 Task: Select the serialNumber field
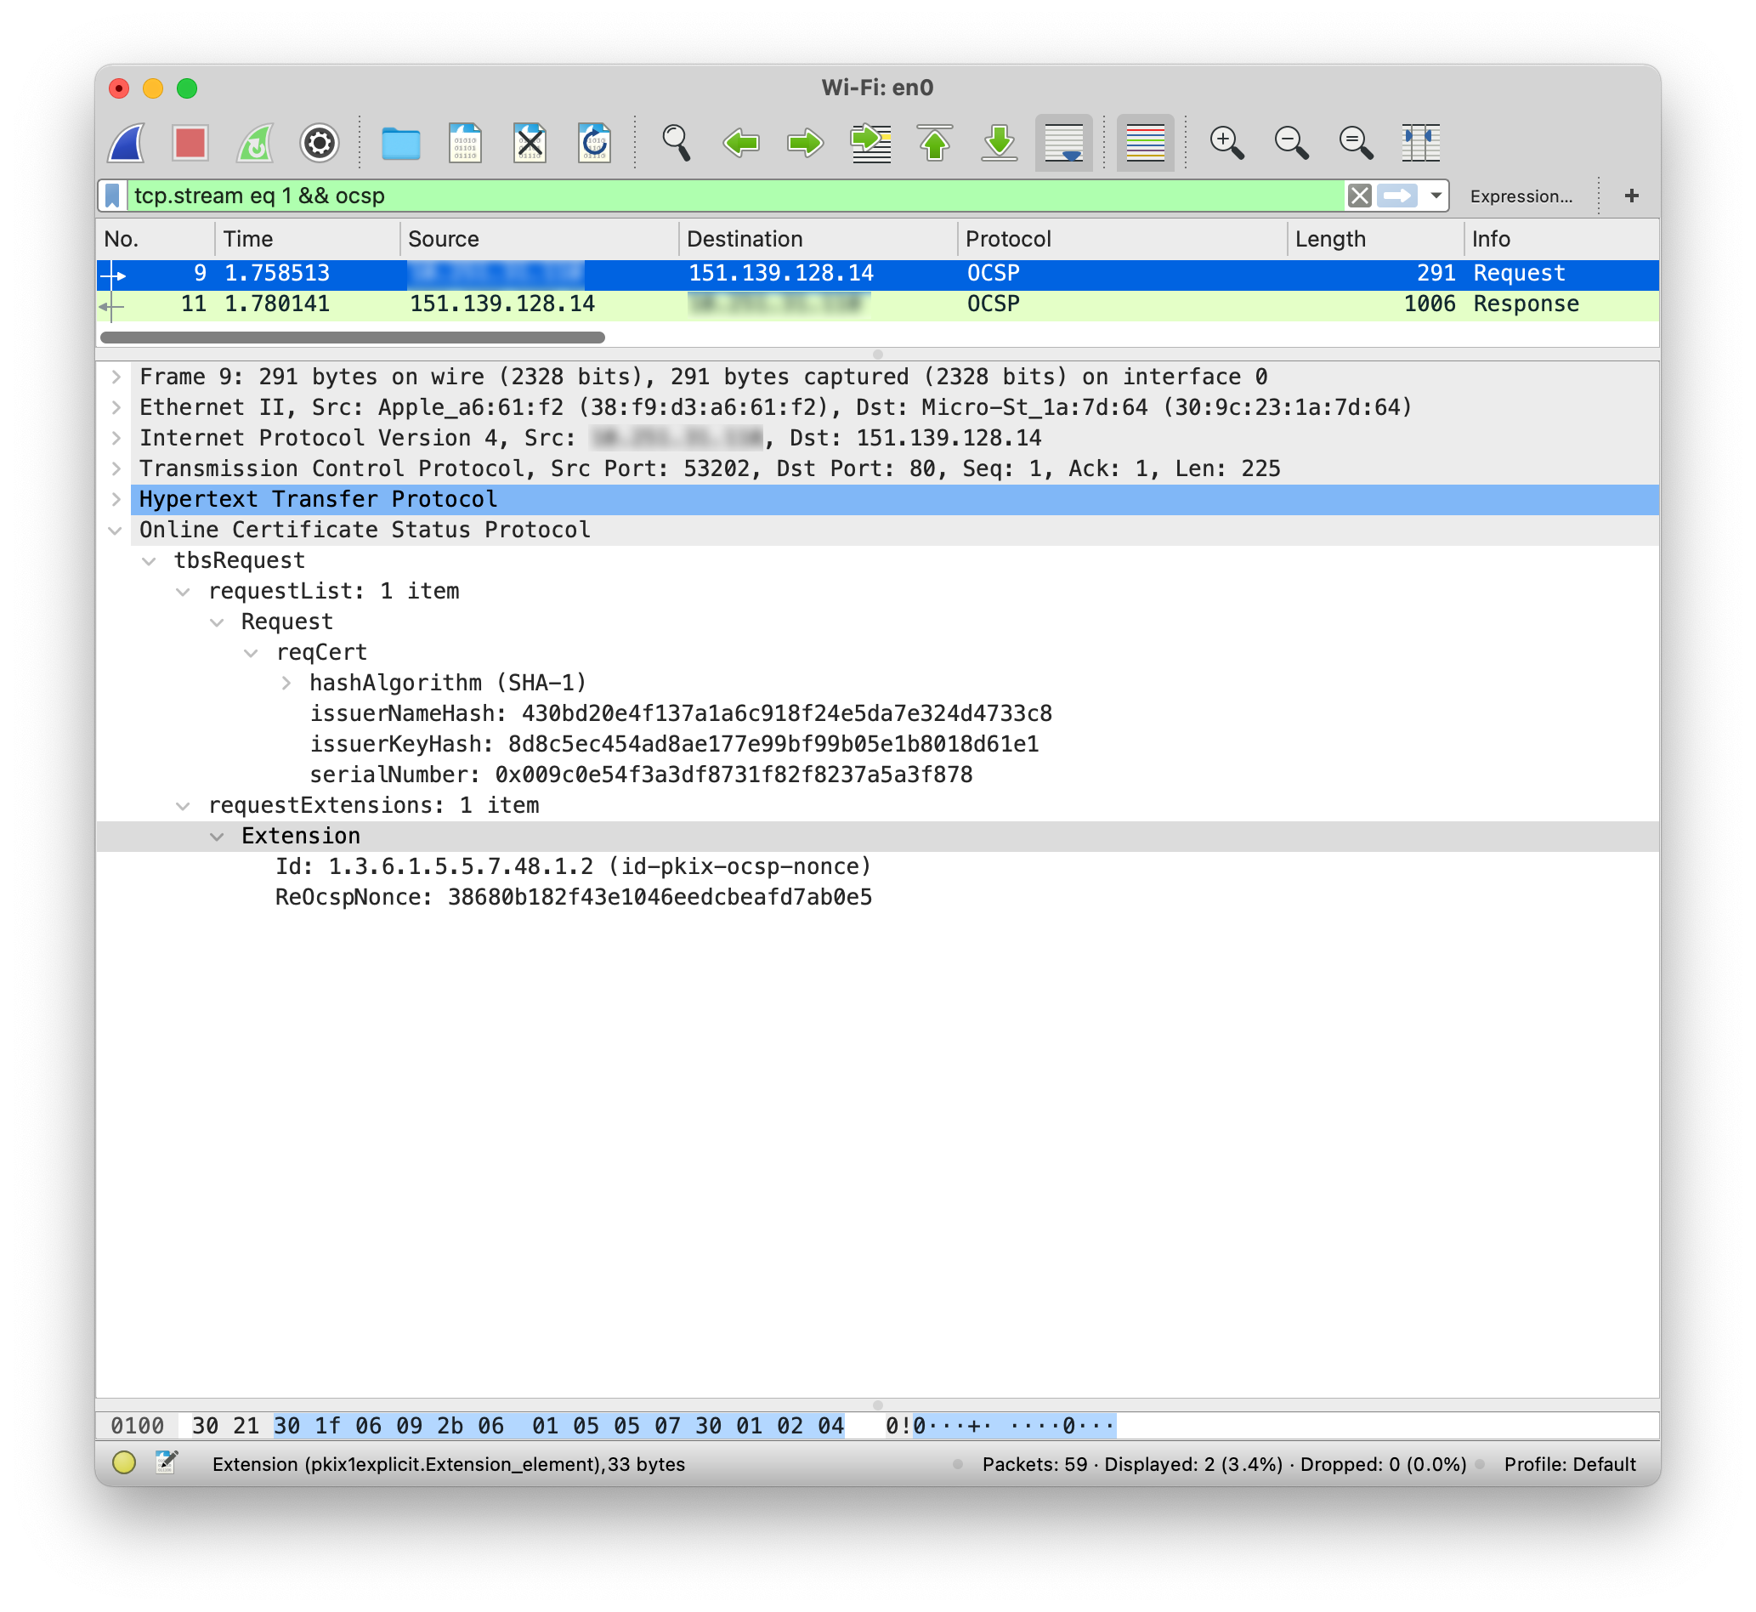641,775
